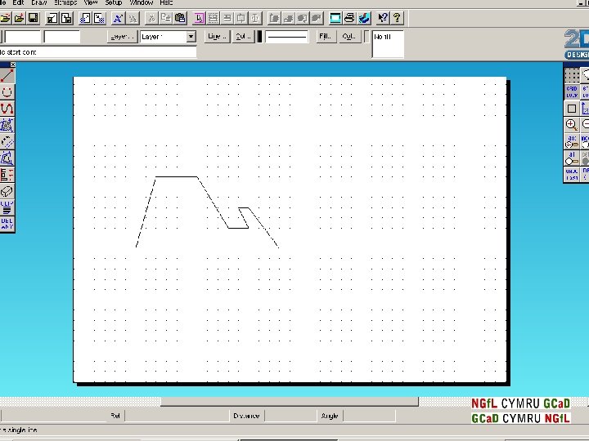Click the blue text A tool
Viewport: 589px width, 441px height.
coord(118,18)
